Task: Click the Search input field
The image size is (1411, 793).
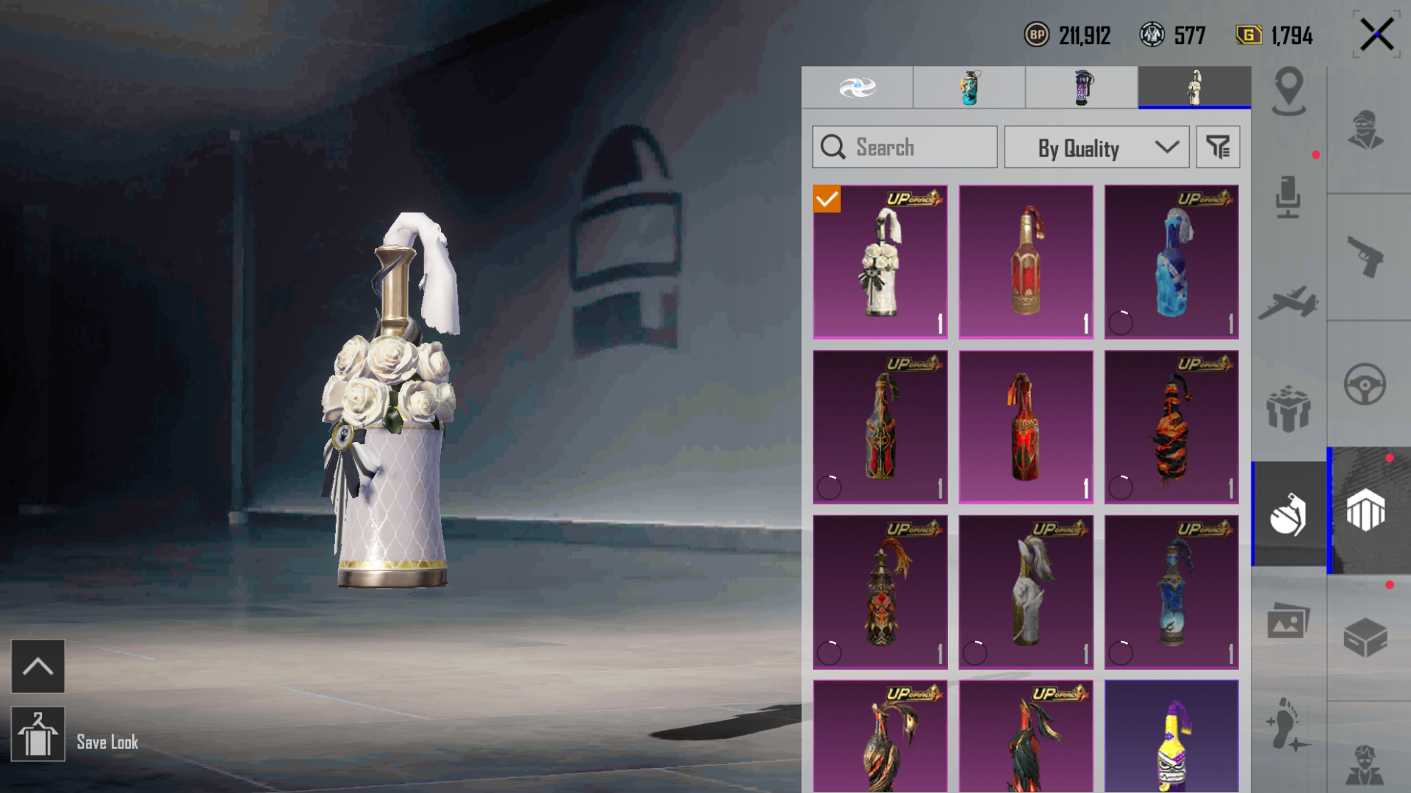Action: coord(905,147)
